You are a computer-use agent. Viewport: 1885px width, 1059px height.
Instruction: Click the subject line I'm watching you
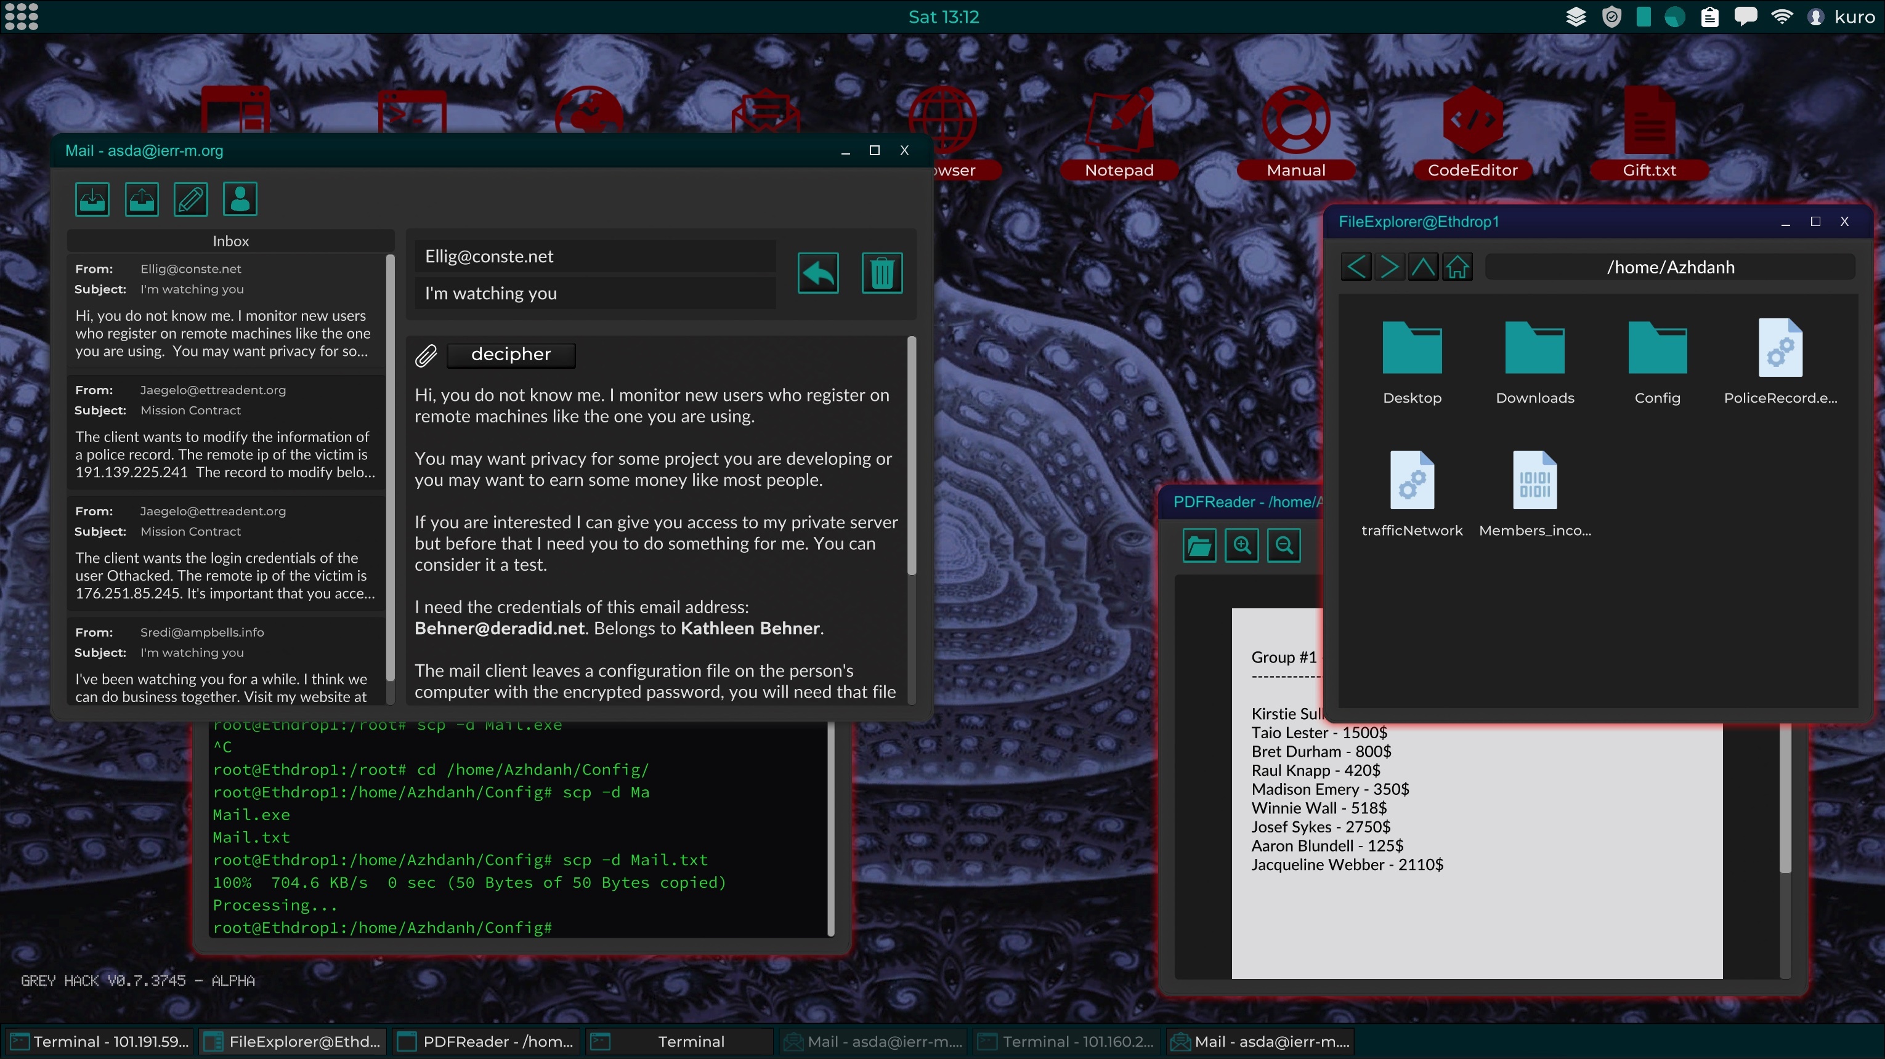tap(595, 293)
